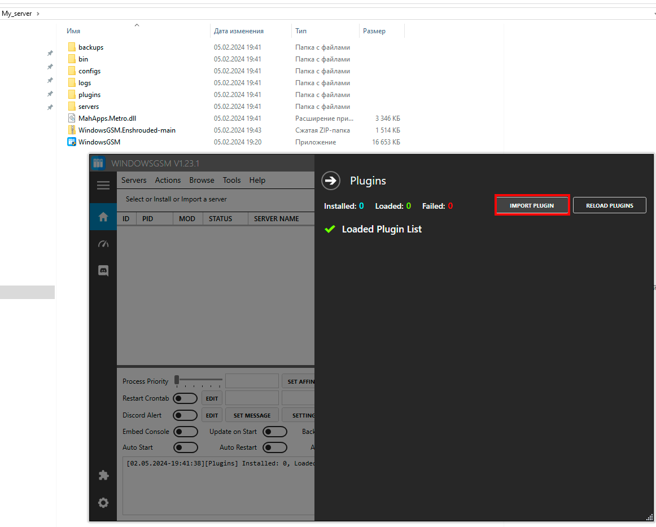Open the Tools menu
The width and height of the screenshot is (656, 527).
tap(231, 180)
